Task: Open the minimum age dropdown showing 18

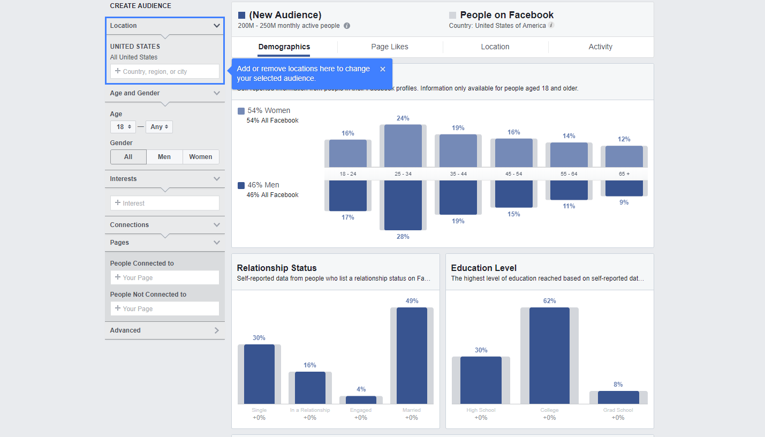Action: tap(123, 127)
